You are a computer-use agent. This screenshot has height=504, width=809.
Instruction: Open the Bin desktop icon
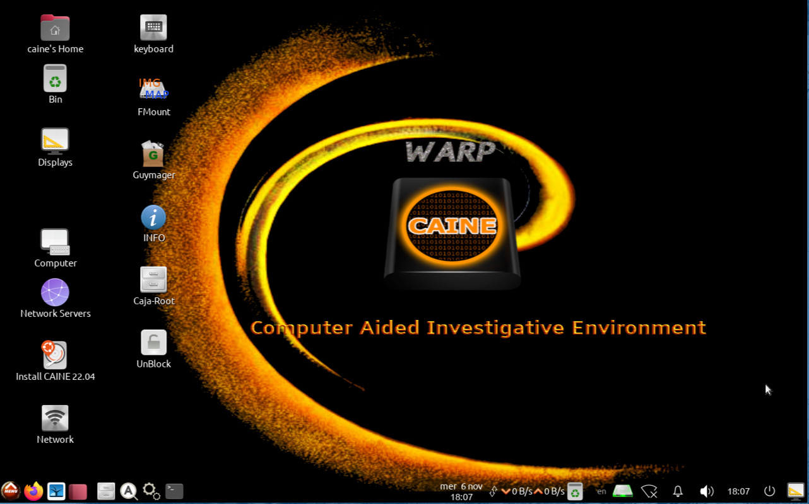point(55,78)
